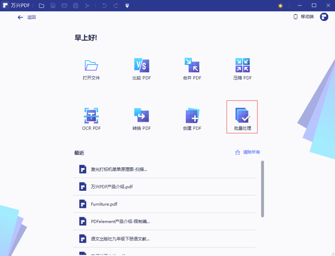
Task: Click the email icon in the toolbar
Action: click(x=64, y=5)
